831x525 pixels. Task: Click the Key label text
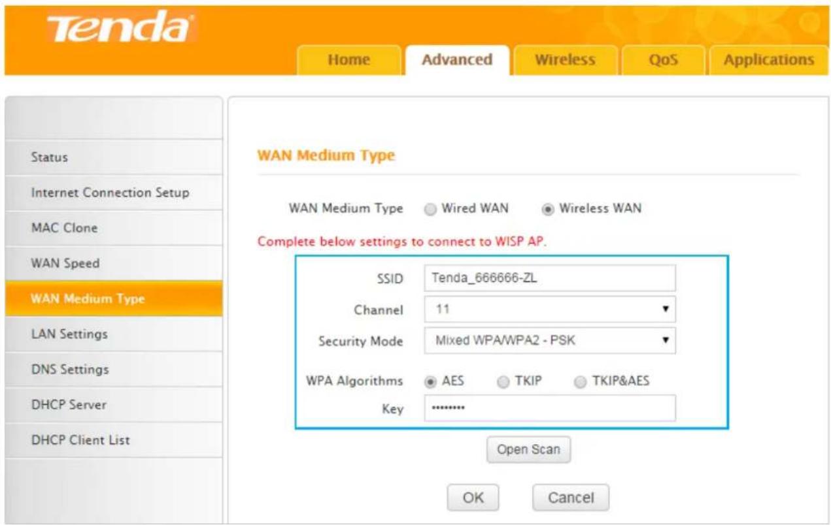(392, 410)
